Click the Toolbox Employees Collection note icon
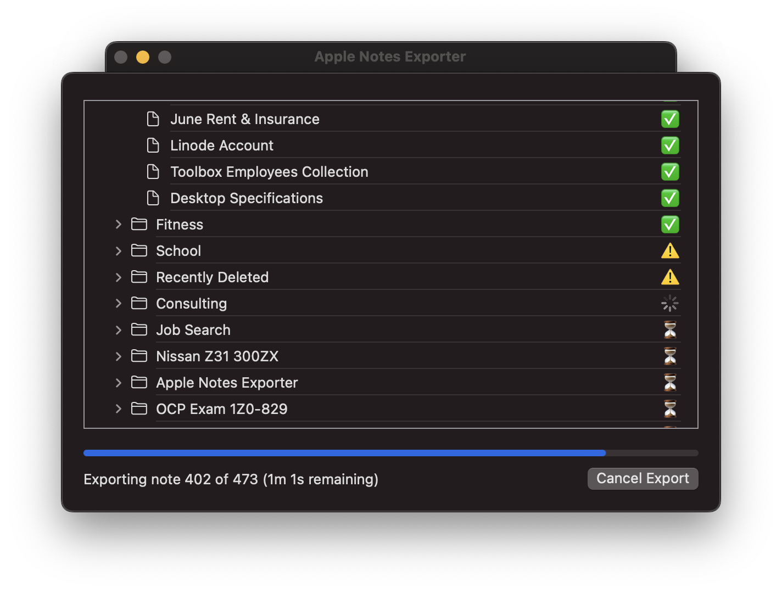The width and height of the screenshot is (782, 593). 153,172
